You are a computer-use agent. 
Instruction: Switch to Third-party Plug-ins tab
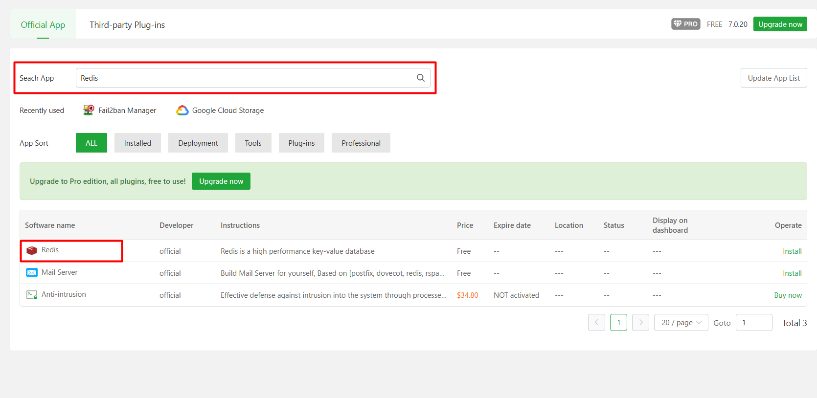[x=127, y=24]
